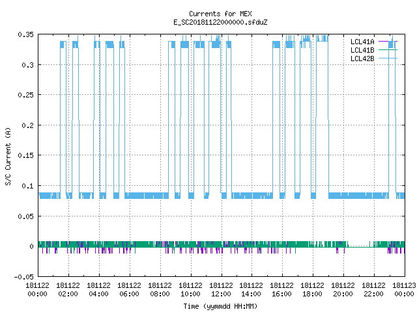The width and height of the screenshot is (417, 312).
Task: Click the '181122 16:00' x-axis tick label
Action: [281, 290]
